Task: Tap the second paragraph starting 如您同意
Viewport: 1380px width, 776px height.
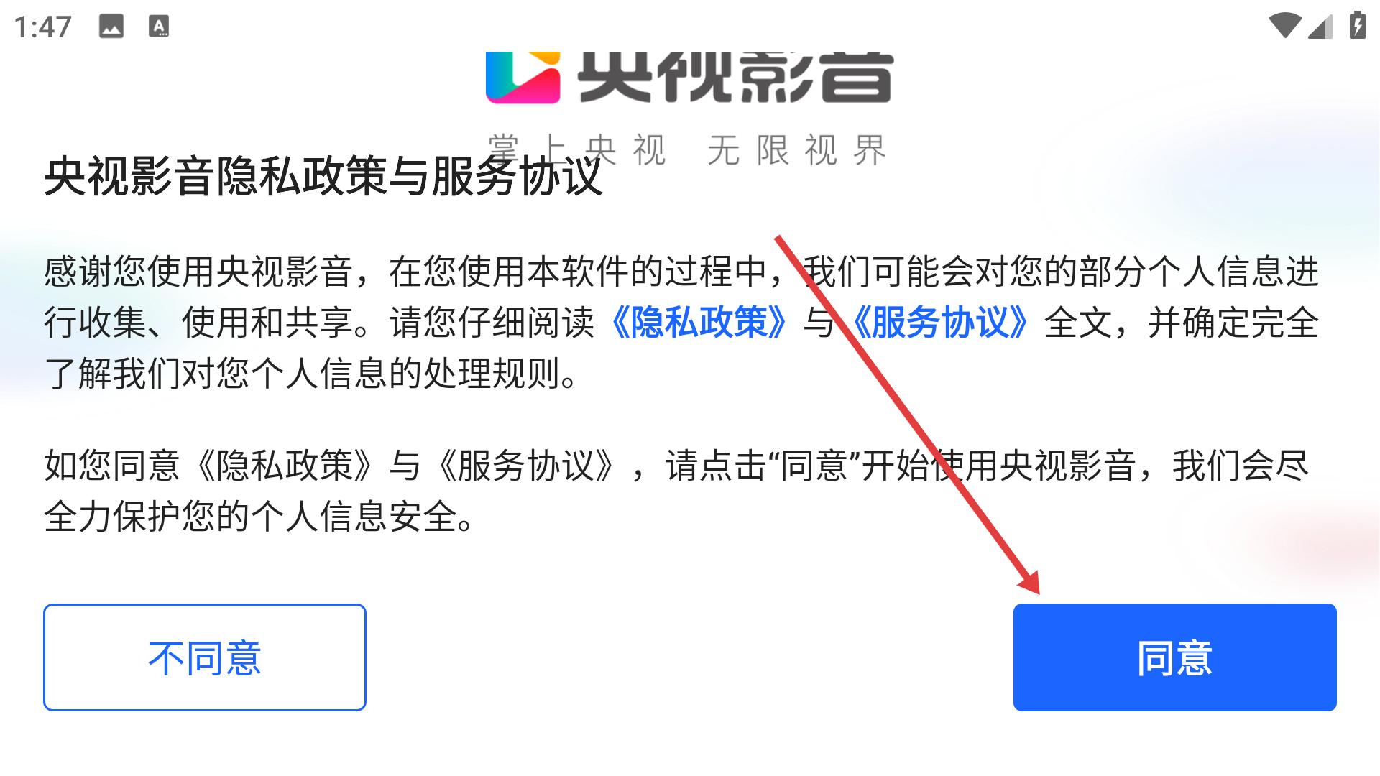Action: pyautogui.click(x=677, y=491)
